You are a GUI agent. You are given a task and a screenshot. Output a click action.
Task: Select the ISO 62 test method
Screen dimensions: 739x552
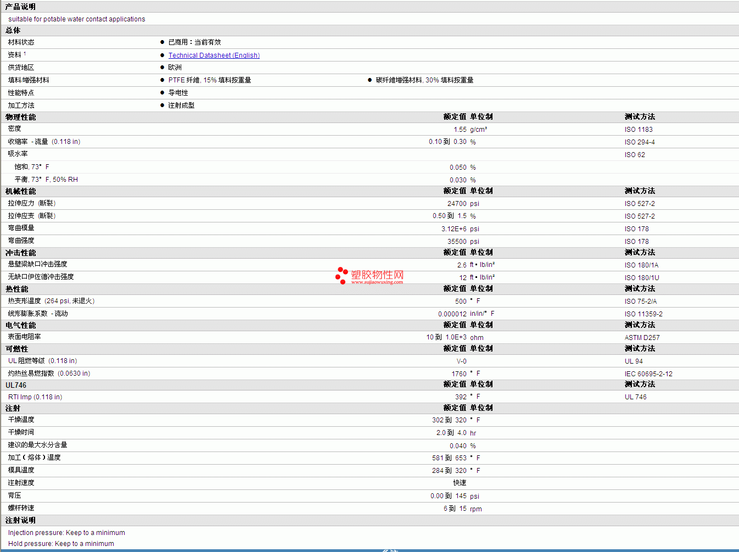[x=635, y=155]
